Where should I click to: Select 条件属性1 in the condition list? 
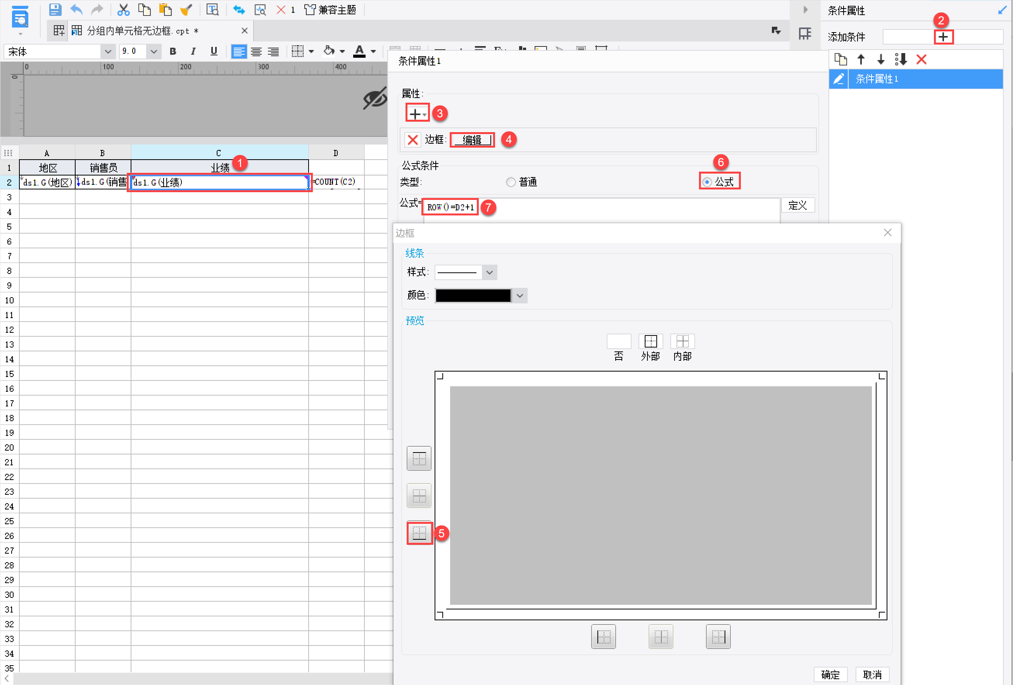pyautogui.click(x=877, y=79)
